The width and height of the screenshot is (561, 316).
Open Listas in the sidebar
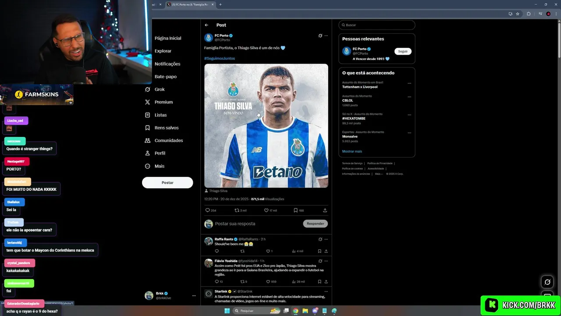pos(160,115)
